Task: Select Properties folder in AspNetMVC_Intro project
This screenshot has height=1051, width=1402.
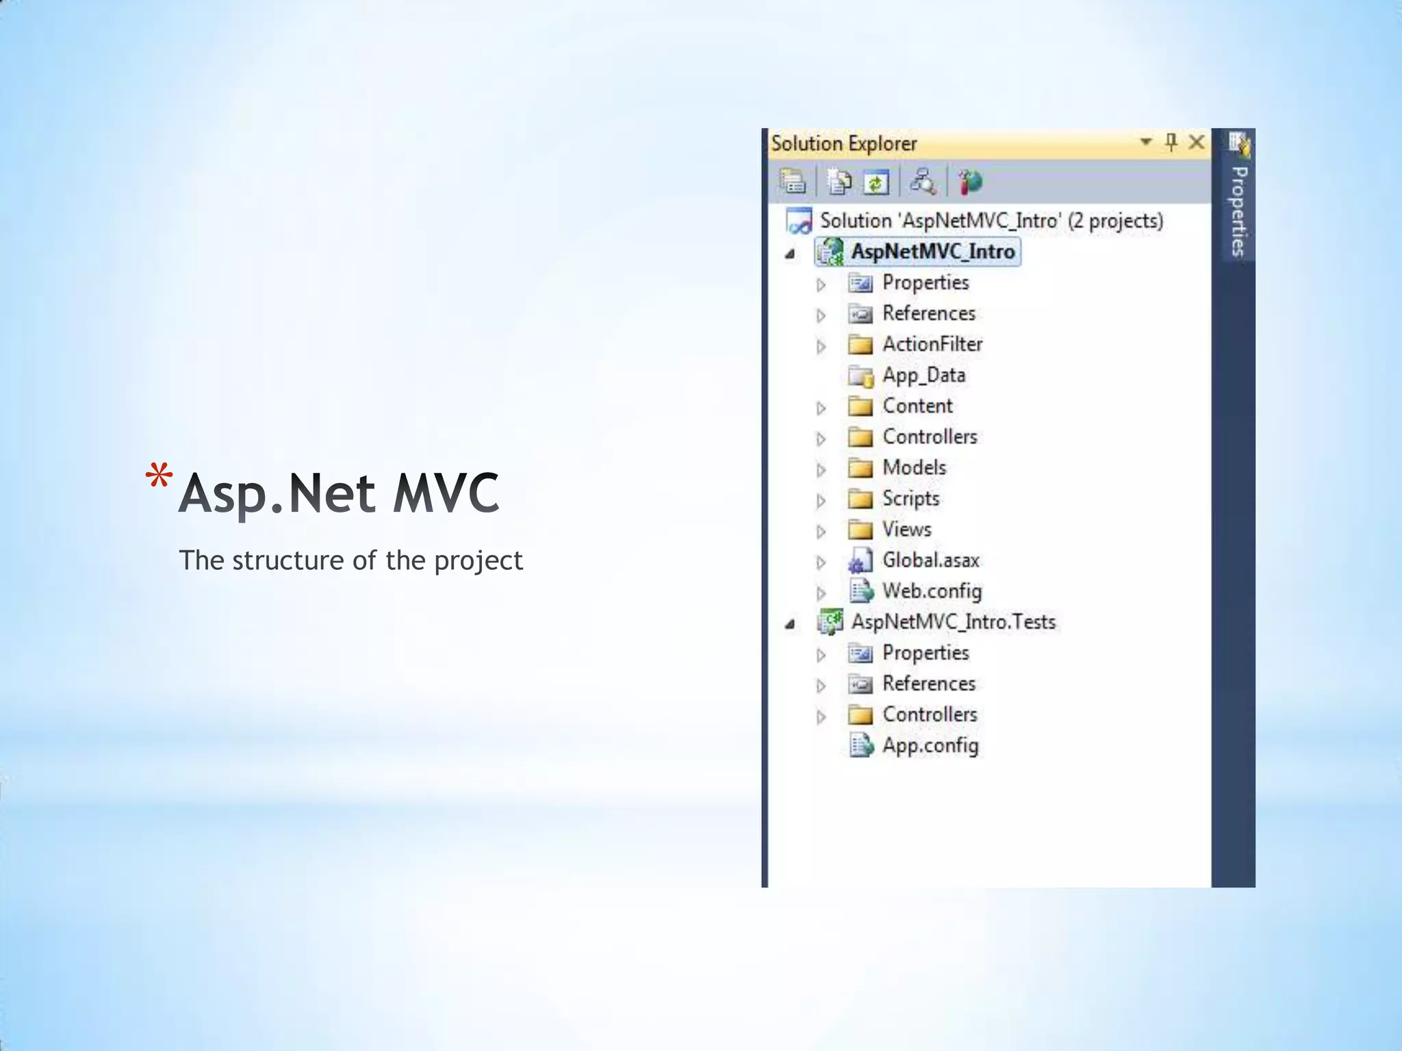Action: click(x=926, y=283)
